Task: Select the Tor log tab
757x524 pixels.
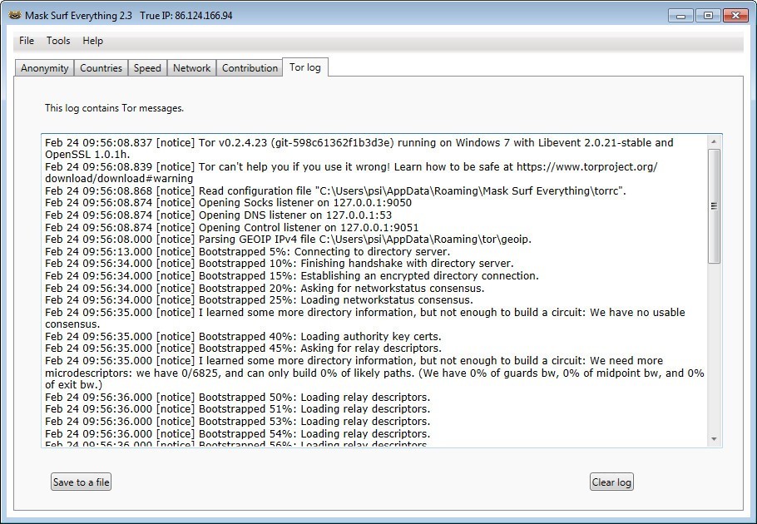Action: pyautogui.click(x=305, y=67)
